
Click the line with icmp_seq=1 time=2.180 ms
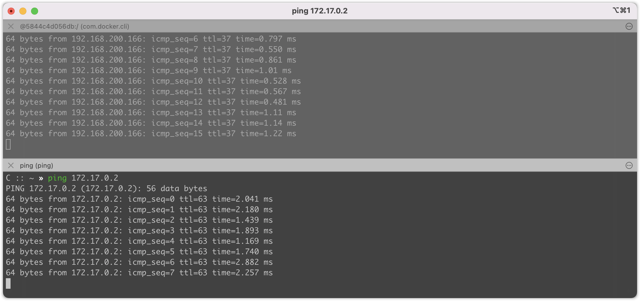click(139, 210)
